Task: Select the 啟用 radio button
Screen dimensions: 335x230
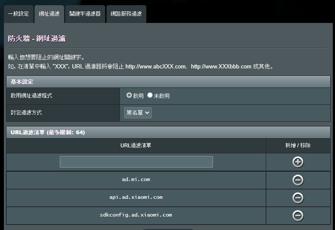Action: coord(129,95)
